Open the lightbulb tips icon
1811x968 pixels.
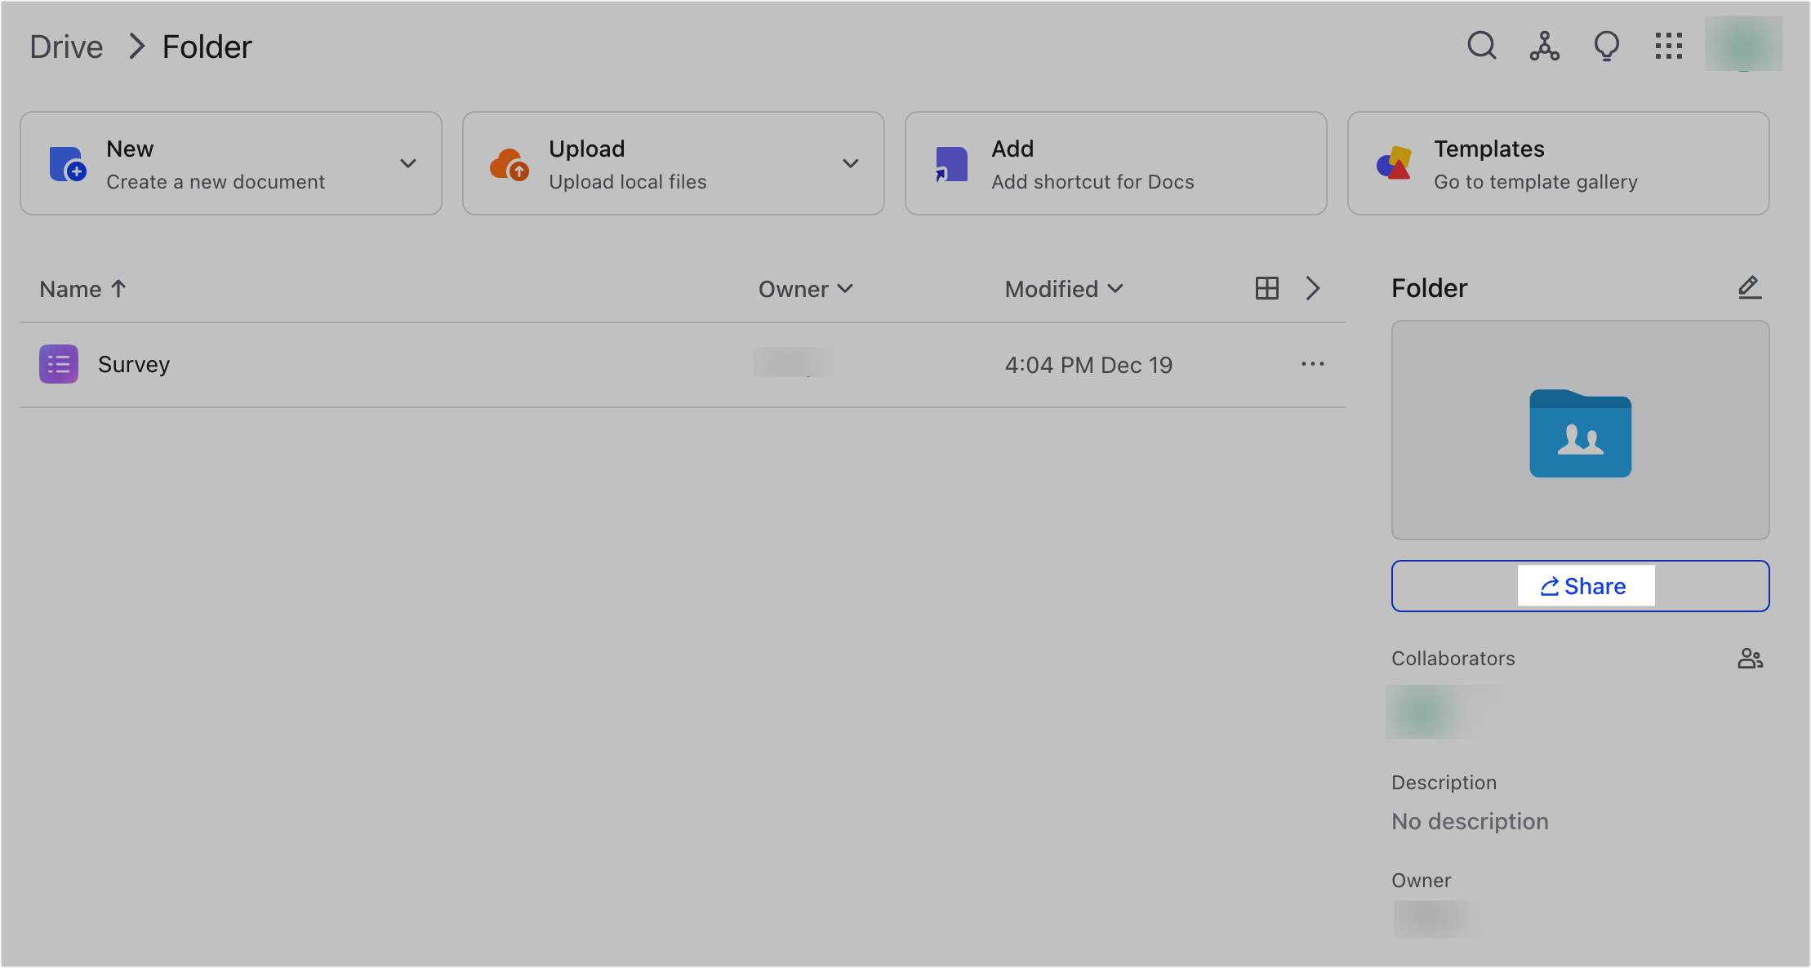pyautogui.click(x=1606, y=46)
